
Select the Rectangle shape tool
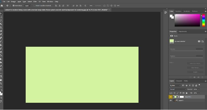coord(1,76)
